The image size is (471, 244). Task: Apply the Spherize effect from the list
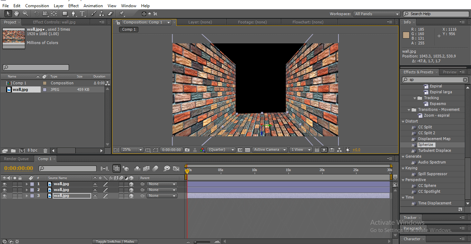pyautogui.click(x=425, y=145)
